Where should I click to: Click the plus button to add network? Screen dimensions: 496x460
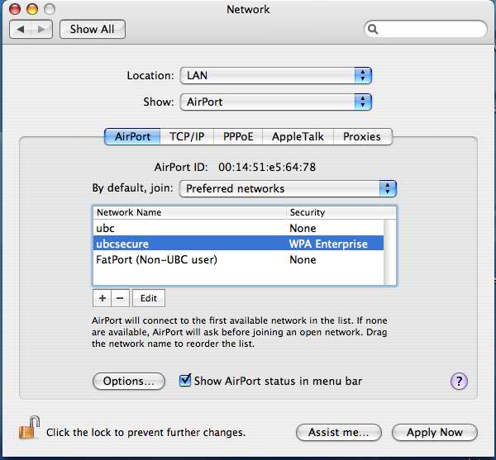pyautogui.click(x=102, y=297)
